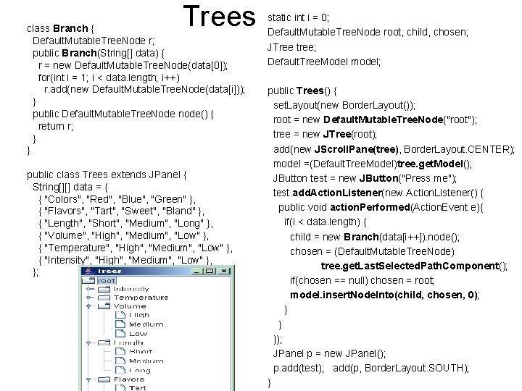Click the Trees window title text
This screenshot has height=391, width=522.
109,271
